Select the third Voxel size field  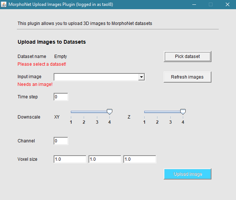pos(140,159)
